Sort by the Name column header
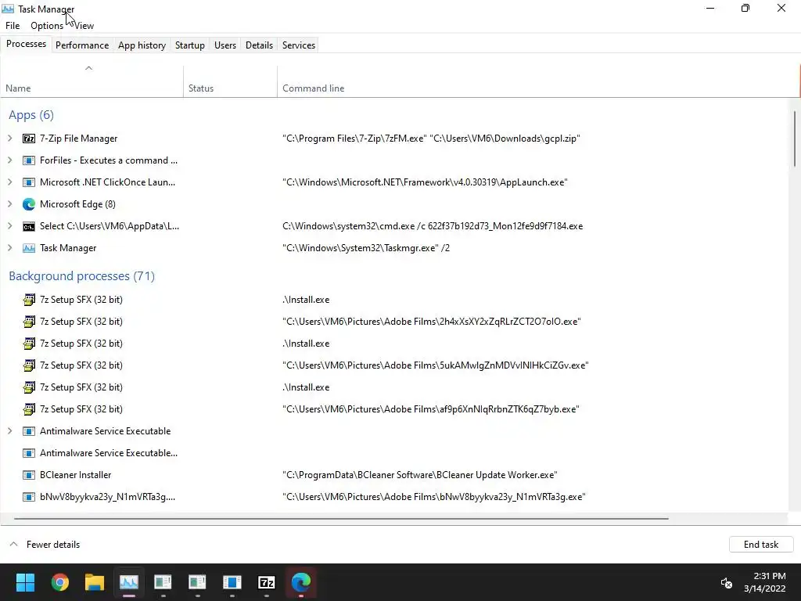This screenshot has width=801, height=601. coord(92,81)
